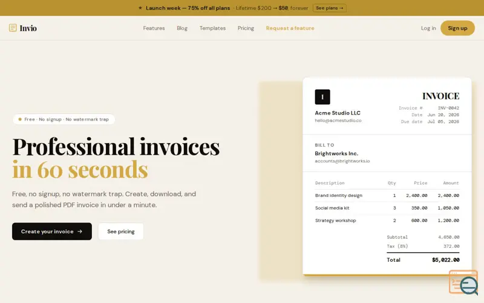The image size is (484, 303).
Task: Click 'Social media kit' line item
Action: point(332,208)
